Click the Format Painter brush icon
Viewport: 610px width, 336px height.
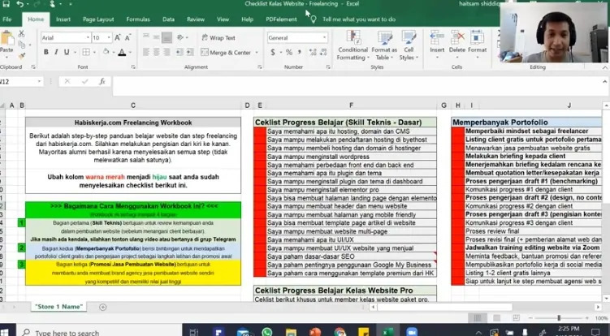tap(21, 56)
